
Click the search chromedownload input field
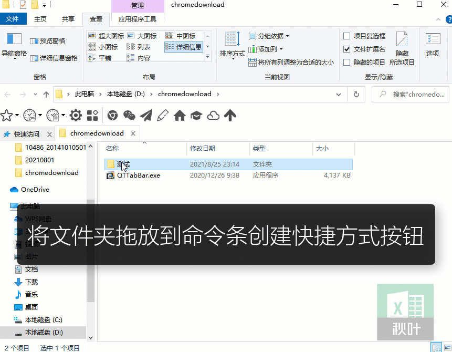click(411, 95)
